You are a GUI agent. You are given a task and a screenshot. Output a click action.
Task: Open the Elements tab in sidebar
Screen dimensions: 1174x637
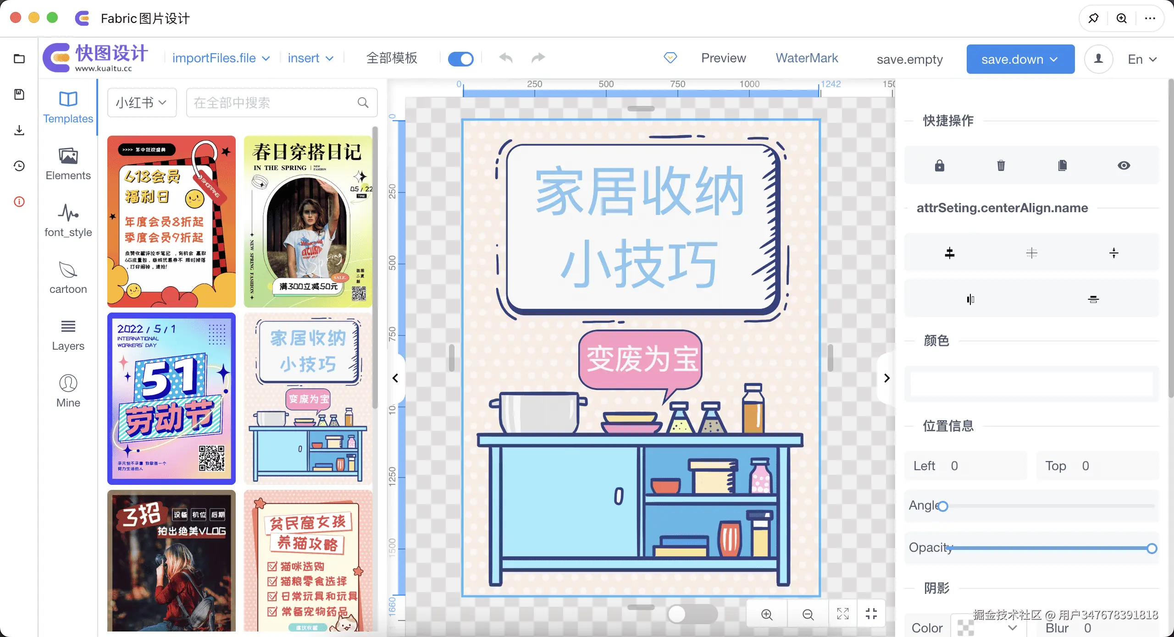68,164
